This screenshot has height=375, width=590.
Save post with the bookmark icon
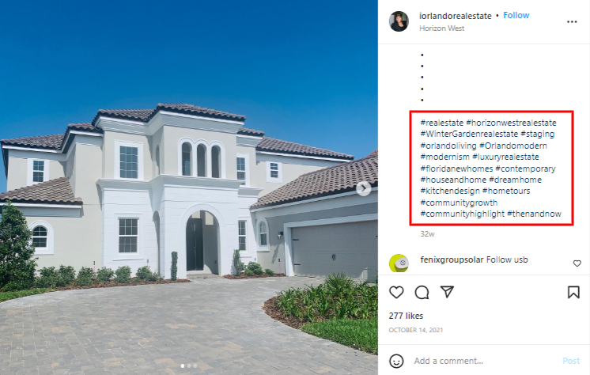(573, 292)
